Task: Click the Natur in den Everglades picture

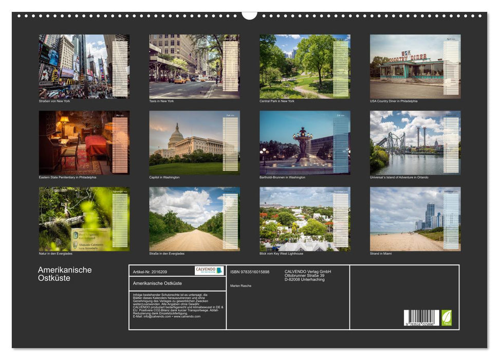Action: (x=83, y=219)
